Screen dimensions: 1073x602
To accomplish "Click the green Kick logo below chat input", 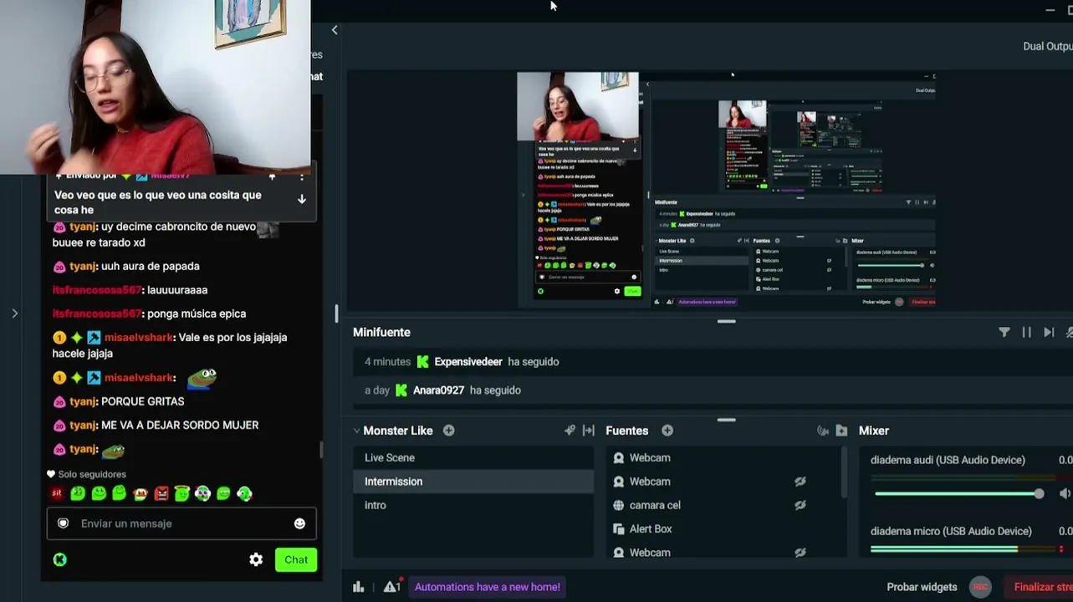I will pos(60,559).
